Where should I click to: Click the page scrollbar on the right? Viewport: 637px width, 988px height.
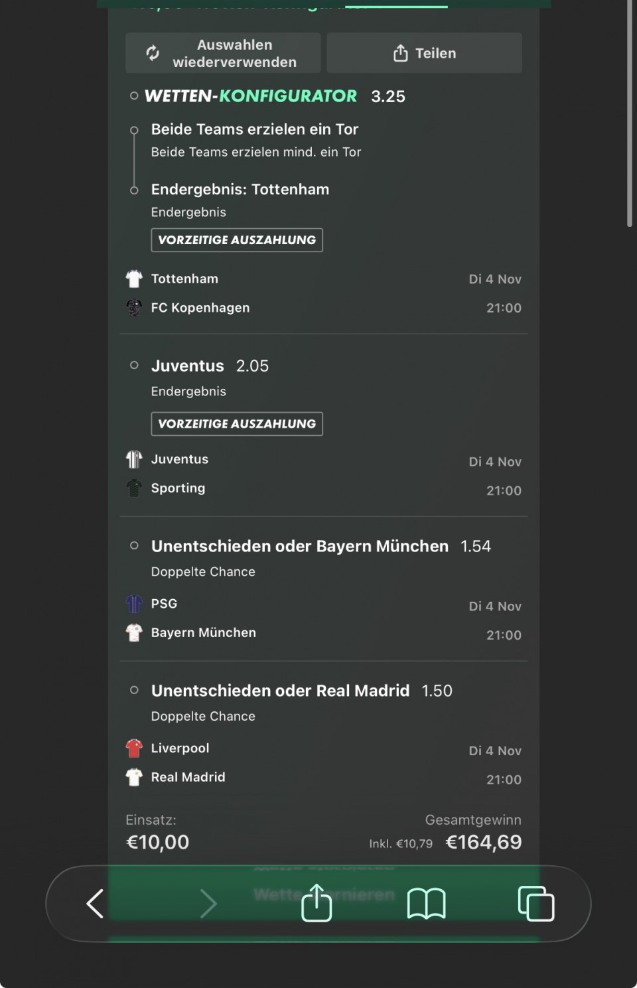pyautogui.click(x=630, y=113)
